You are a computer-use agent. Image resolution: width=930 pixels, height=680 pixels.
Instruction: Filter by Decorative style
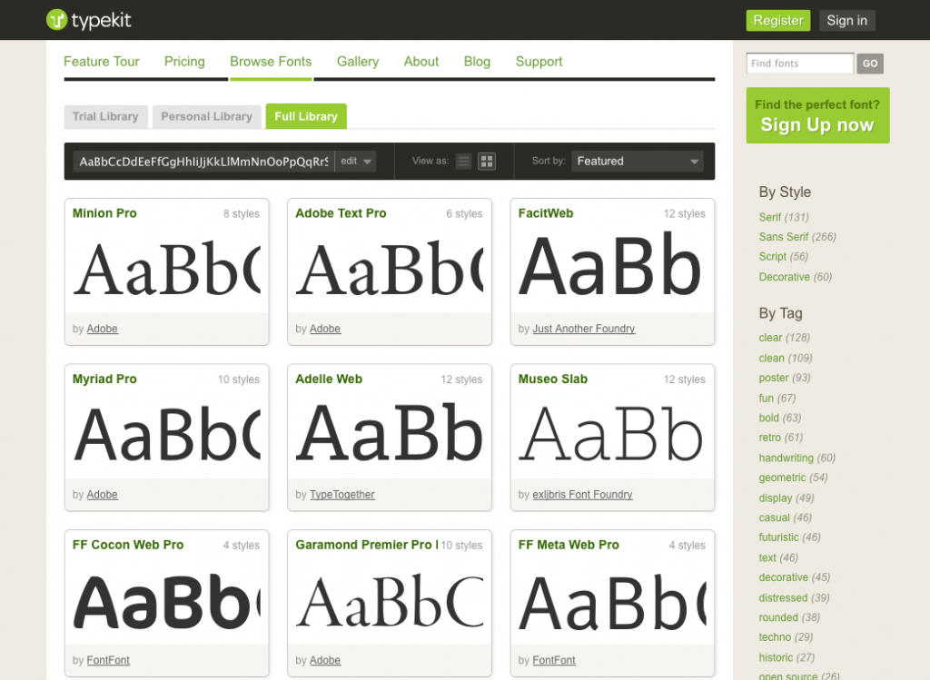click(784, 277)
